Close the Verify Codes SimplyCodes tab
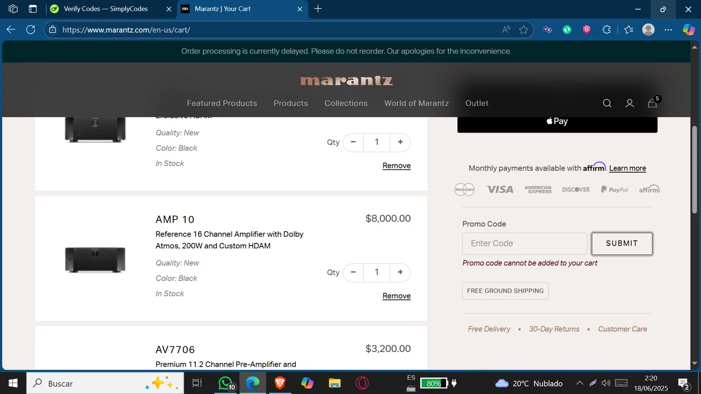Image resolution: width=701 pixels, height=394 pixels. [x=169, y=9]
